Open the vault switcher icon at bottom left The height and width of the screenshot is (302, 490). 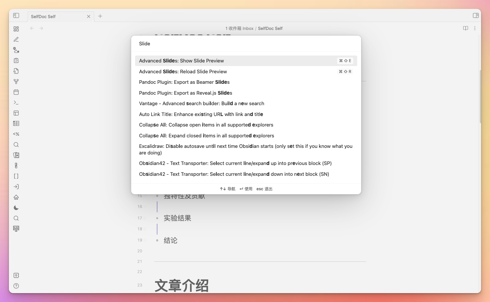coord(16,275)
